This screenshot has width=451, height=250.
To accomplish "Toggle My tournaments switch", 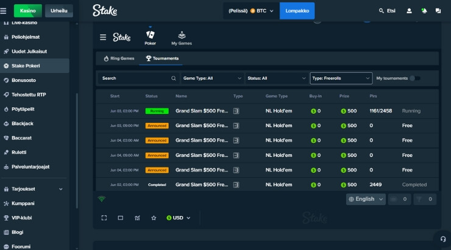I will coord(415,78).
